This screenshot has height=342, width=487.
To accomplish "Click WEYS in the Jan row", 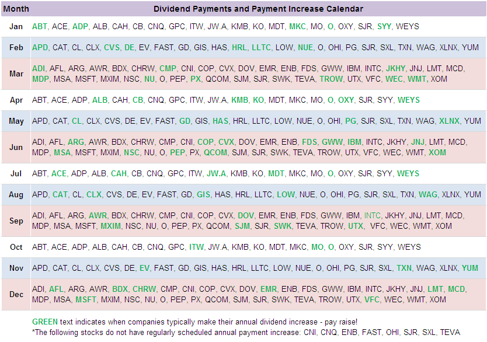I will (x=408, y=26).
